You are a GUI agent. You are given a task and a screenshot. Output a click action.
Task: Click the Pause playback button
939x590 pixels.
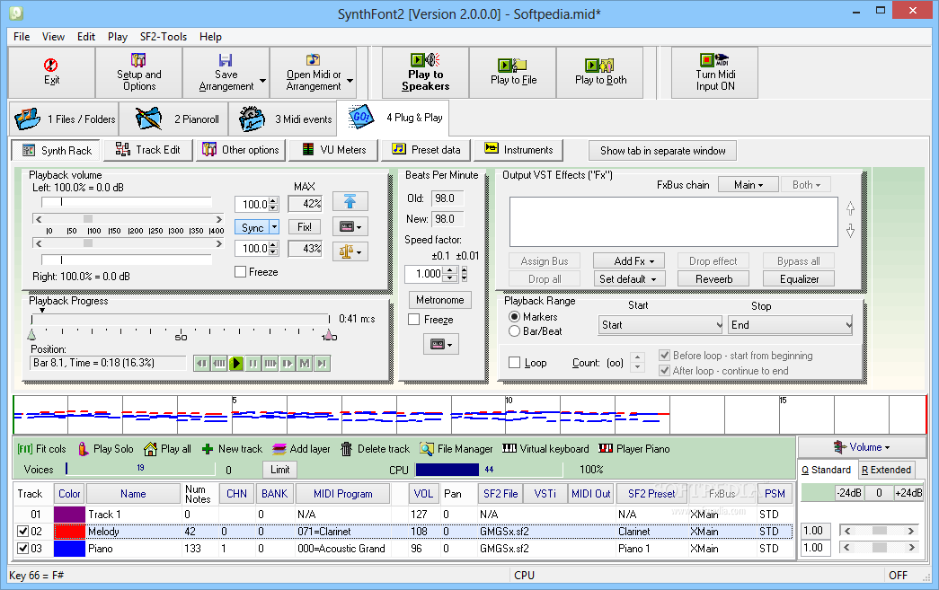click(x=253, y=363)
